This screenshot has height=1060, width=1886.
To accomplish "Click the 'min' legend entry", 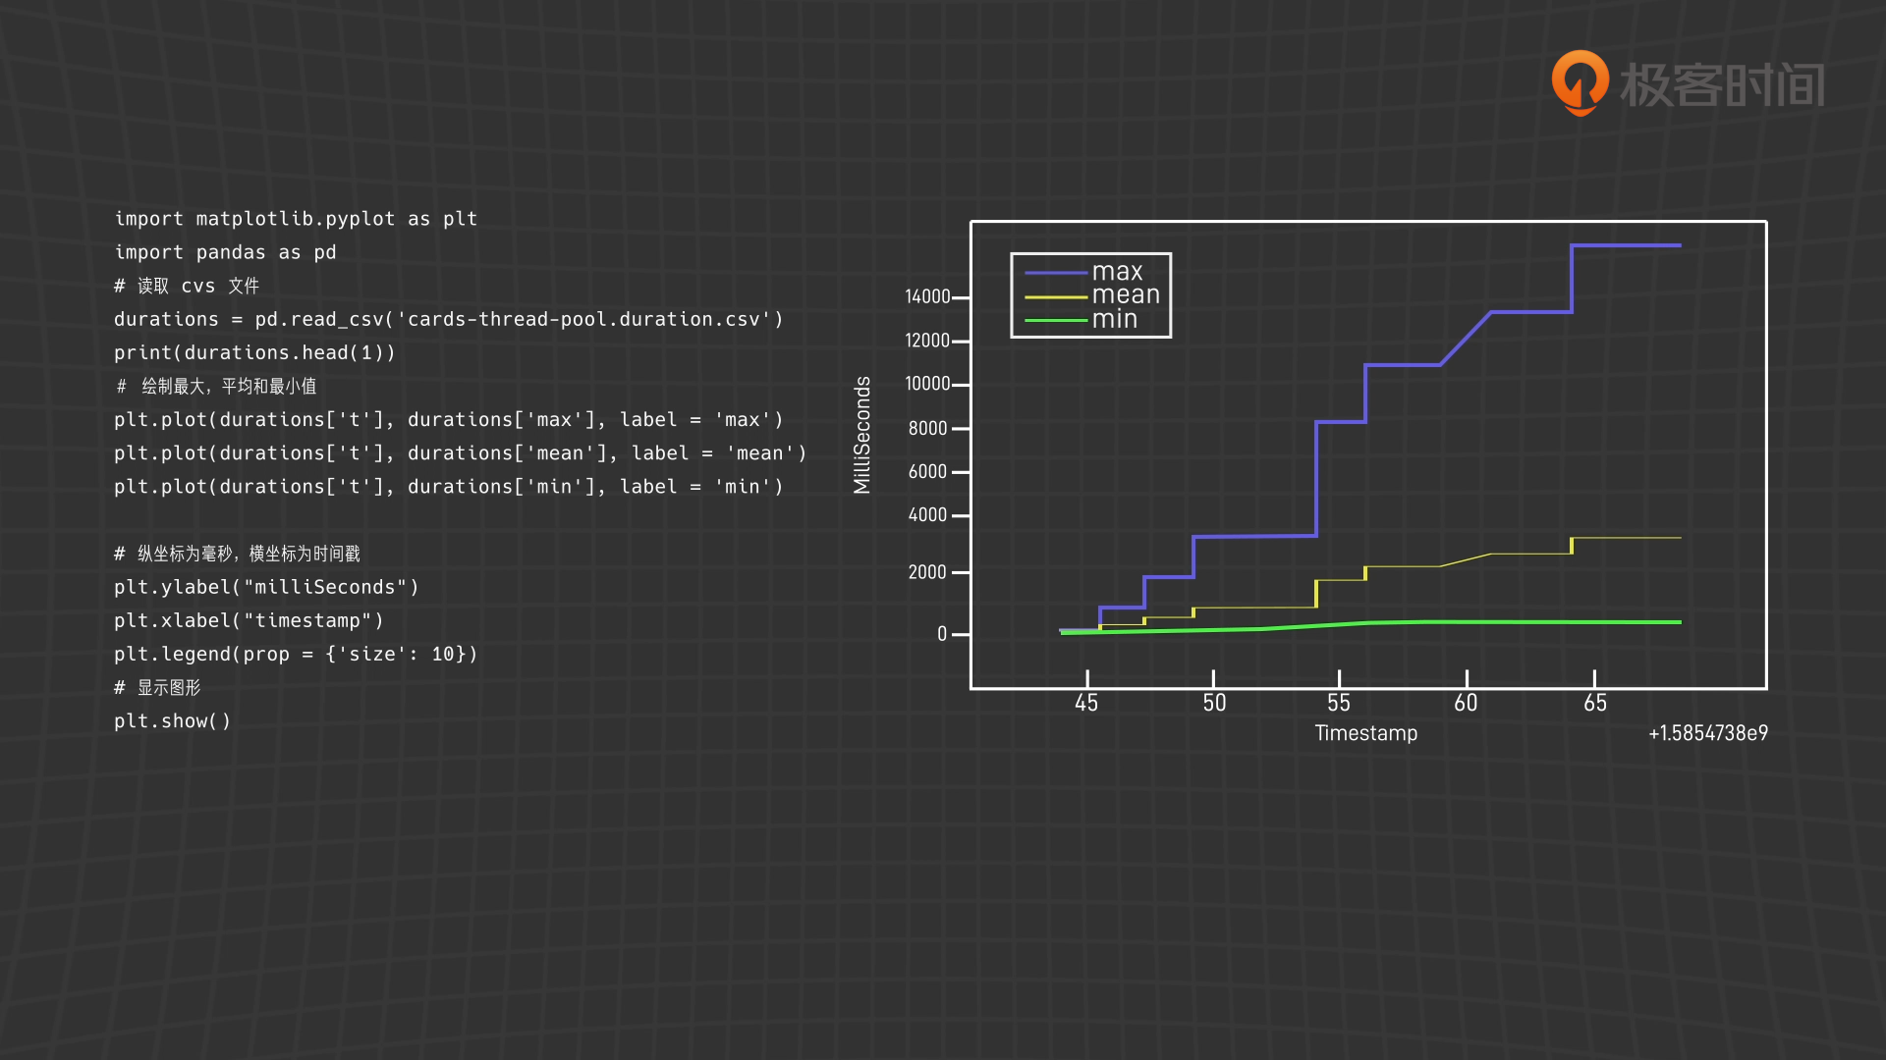I will pos(1114,320).
